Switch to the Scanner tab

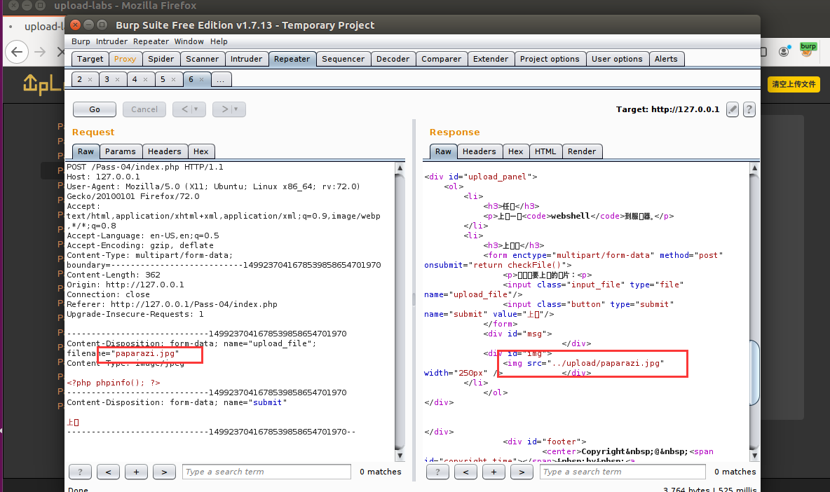202,60
